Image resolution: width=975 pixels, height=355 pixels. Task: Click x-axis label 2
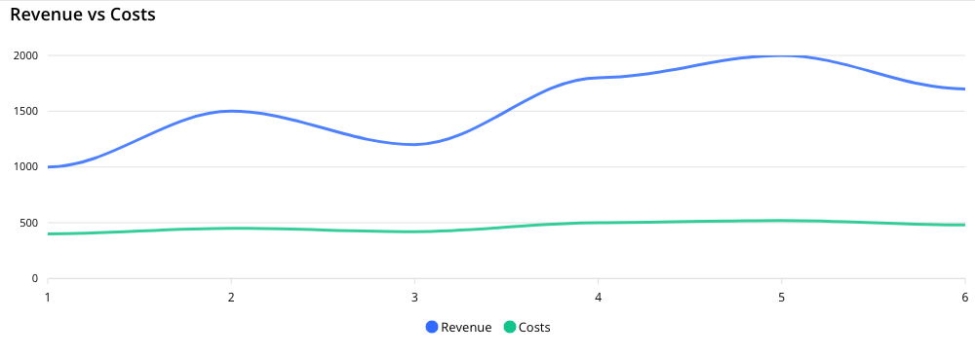coord(231,298)
